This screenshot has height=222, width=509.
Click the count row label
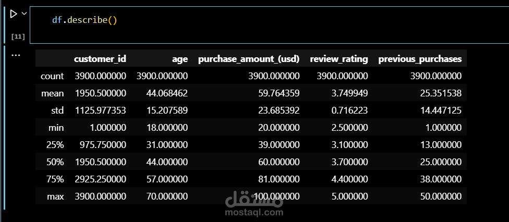tap(52, 76)
